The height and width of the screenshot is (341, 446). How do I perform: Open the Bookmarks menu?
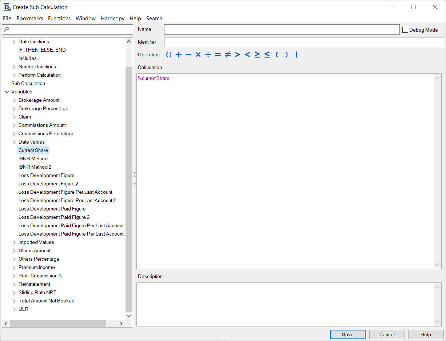(29, 19)
